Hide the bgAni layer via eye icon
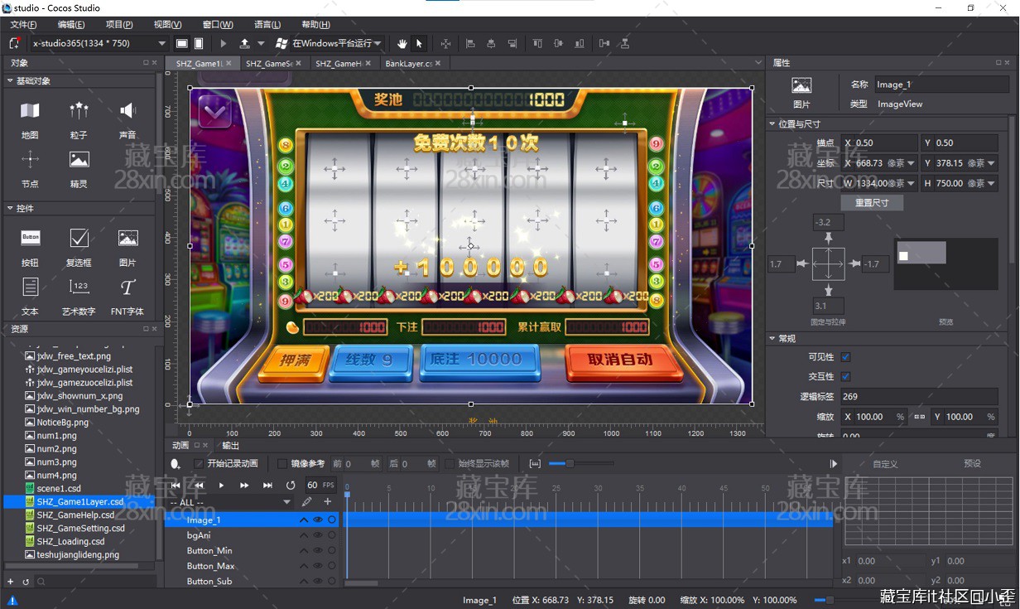 (317, 536)
